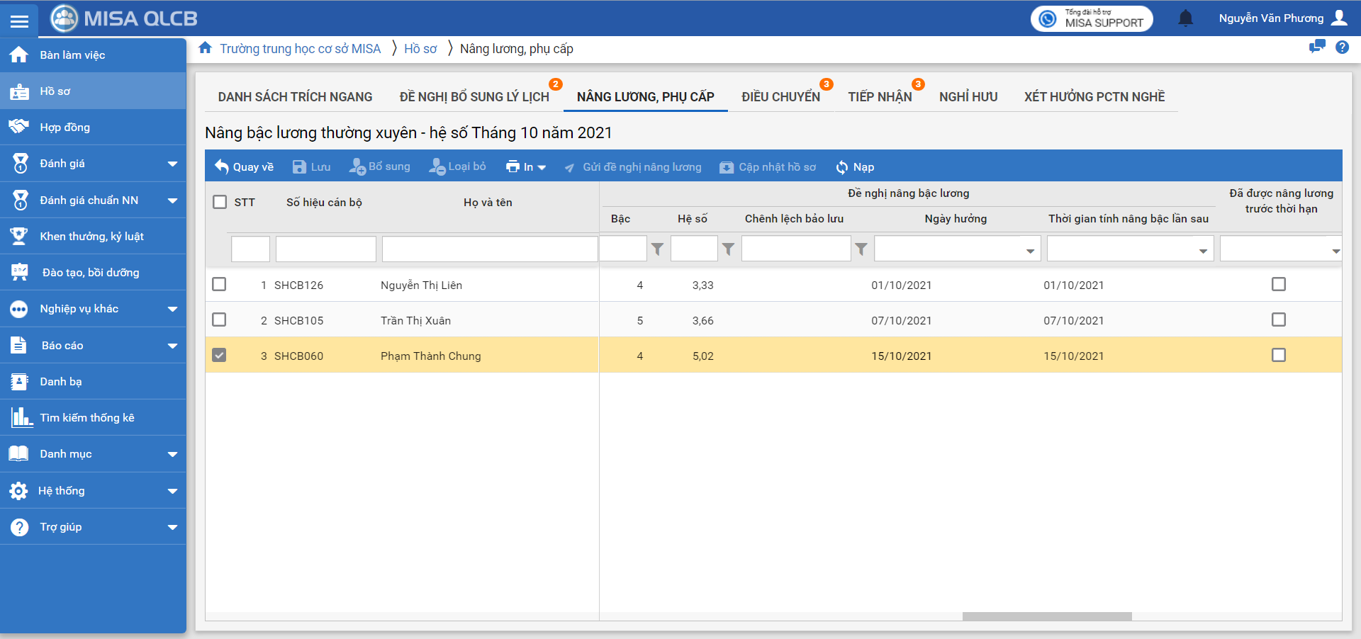Image resolution: width=1361 pixels, height=639 pixels.
Task: Open the In print dropdown
Action: coord(525,167)
